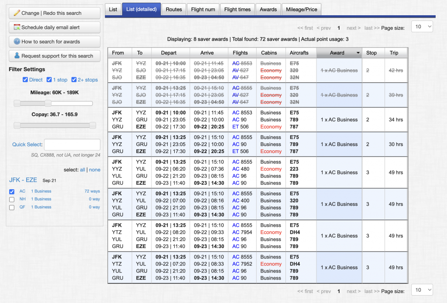Click the Mileage slider right handle
Image resolution: width=447 pixels, height=303 pixels.
point(48,103)
